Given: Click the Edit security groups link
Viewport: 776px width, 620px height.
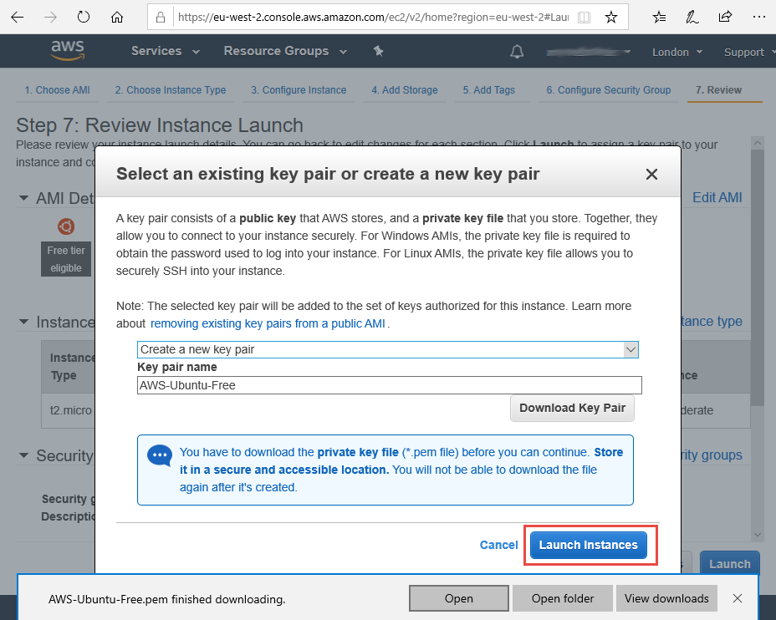Looking at the screenshot, I should click(712, 455).
